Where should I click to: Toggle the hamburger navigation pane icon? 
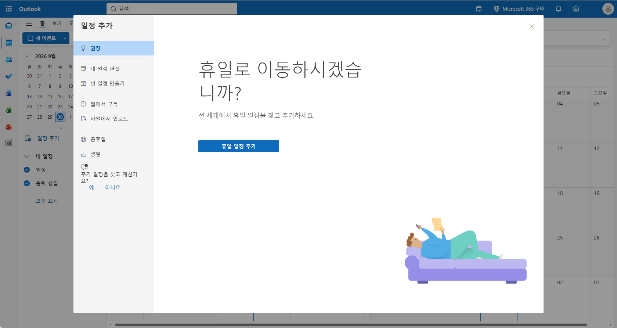coord(29,24)
